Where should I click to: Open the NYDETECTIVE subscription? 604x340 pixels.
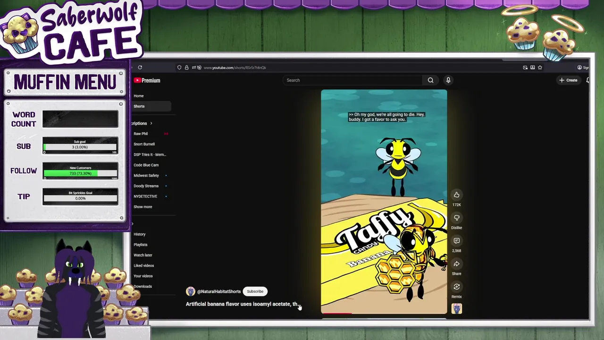point(145,196)
